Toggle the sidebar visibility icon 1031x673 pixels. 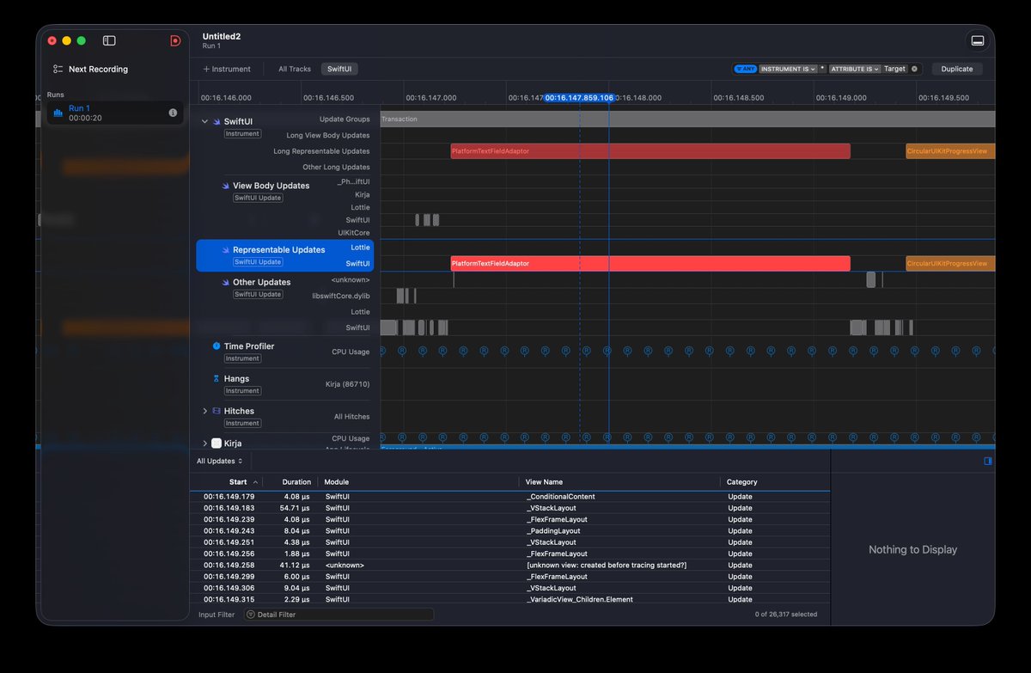click(109, 40)
